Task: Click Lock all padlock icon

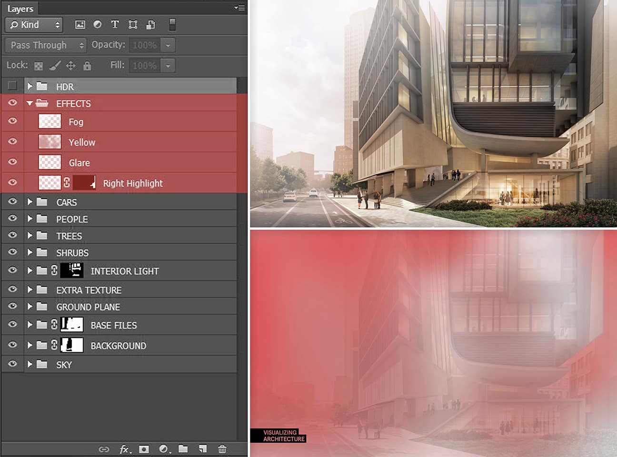Action: click(87, 66)
